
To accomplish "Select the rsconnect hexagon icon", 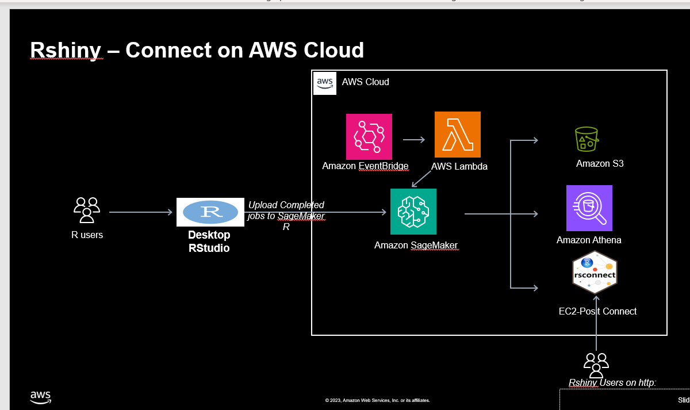I will click(595, 273).
